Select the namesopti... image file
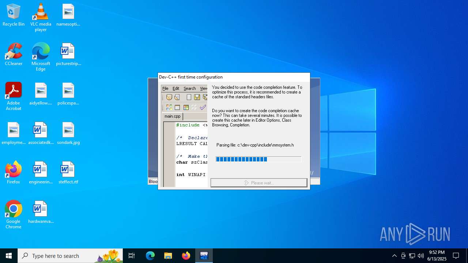This screenshot has height=263, width=468. pos(68,15)
